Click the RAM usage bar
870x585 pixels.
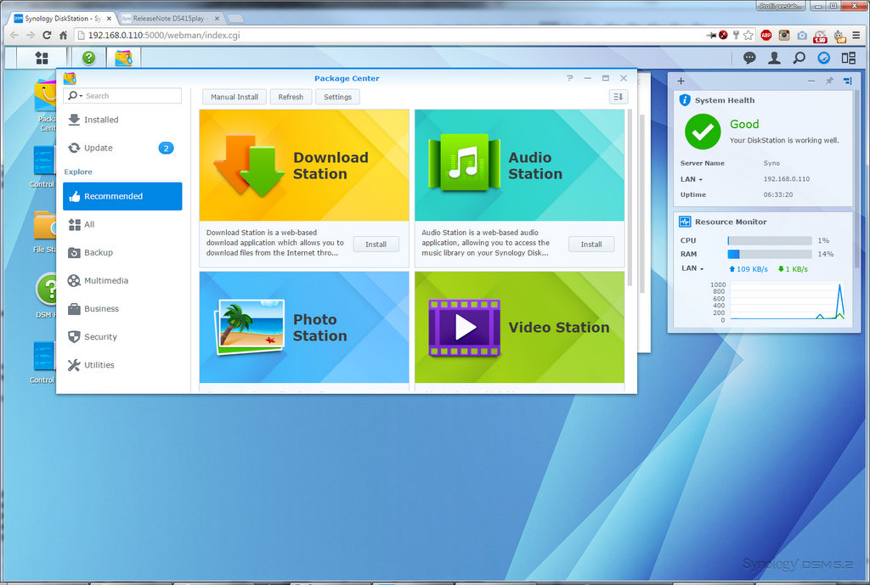coord(770,254)
